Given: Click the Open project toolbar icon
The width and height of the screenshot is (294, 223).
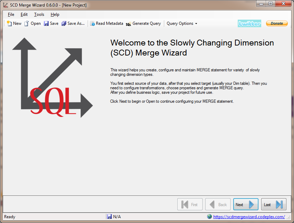Looking at the screenshot, I should pos(27,23).
